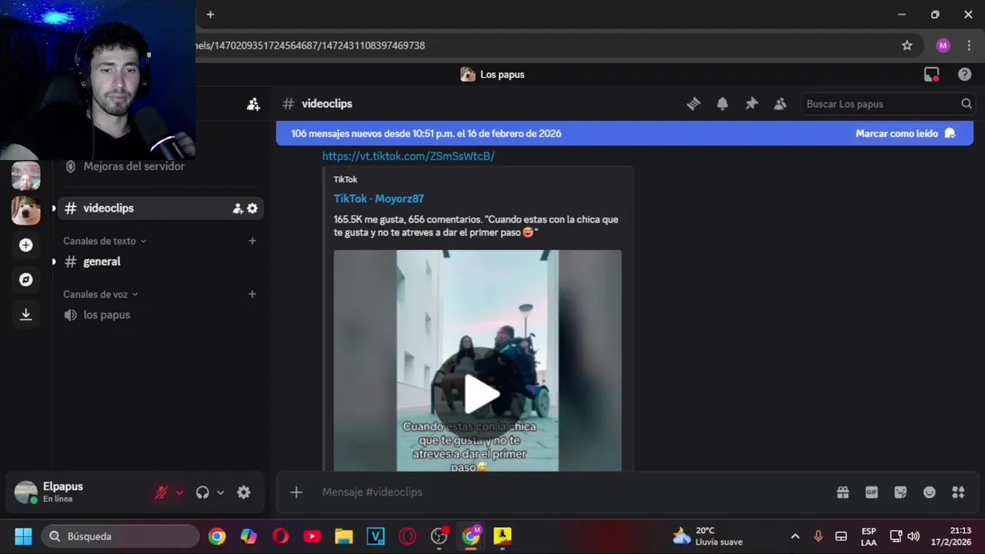Screen dimensions: 985x554
Task: Show the member list icon
Action: tap(780, 104)
